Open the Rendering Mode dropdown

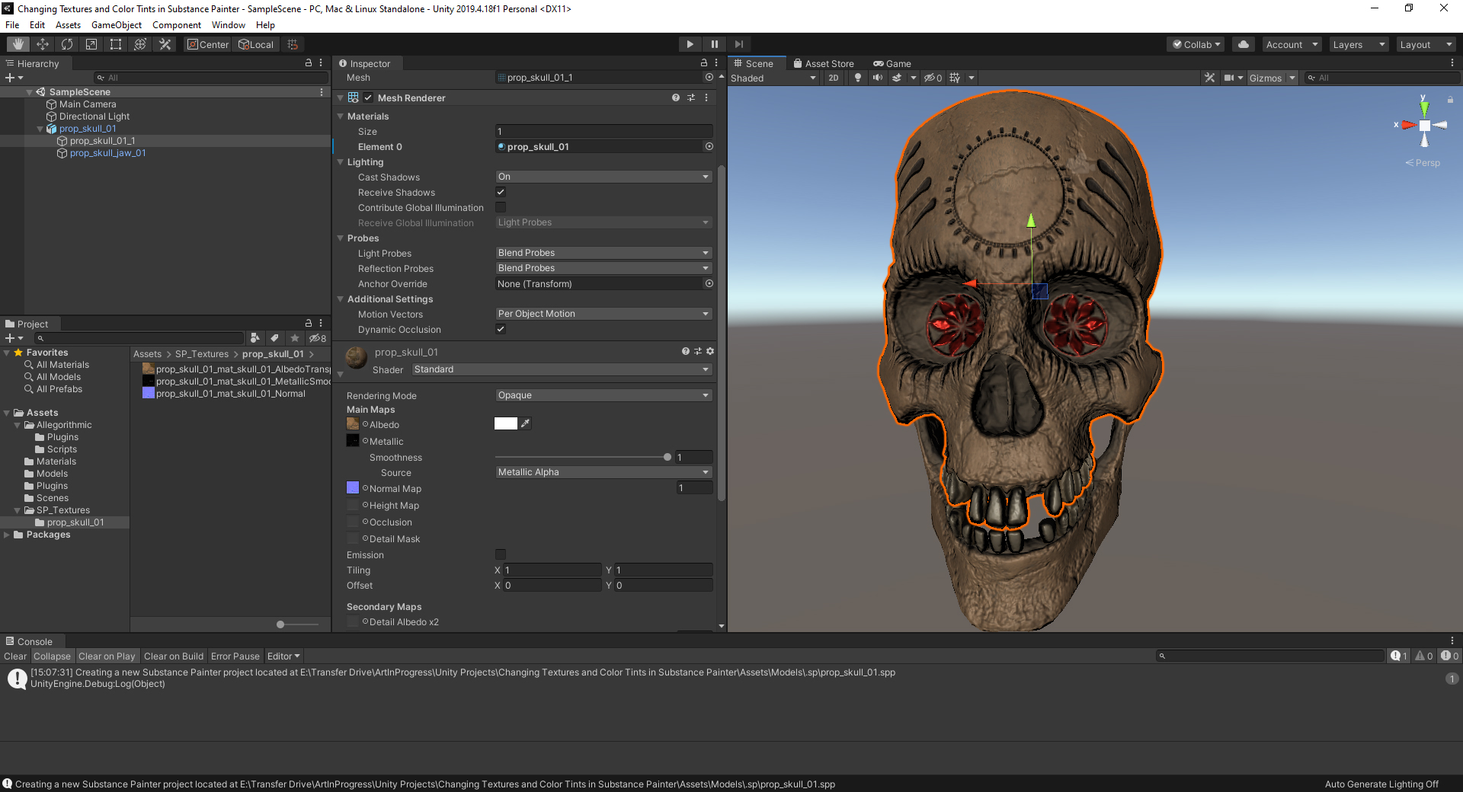point(603,395)
